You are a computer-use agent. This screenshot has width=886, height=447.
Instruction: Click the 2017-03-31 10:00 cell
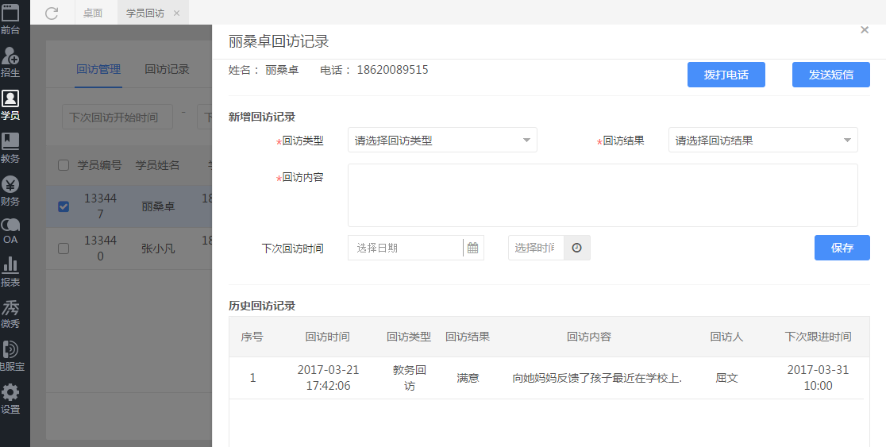click(x=818, y=377)
